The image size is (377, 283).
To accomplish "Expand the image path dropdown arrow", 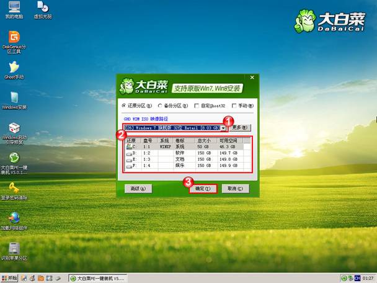I will coord(223,128).
